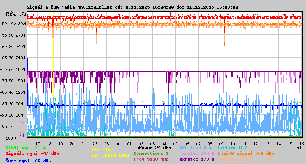Image resolution: width=306 pixels, height=164 pixels.
Task: Click the faded Chain1 signal legend label
Action: pyautogui.click(x=246, y=159)
